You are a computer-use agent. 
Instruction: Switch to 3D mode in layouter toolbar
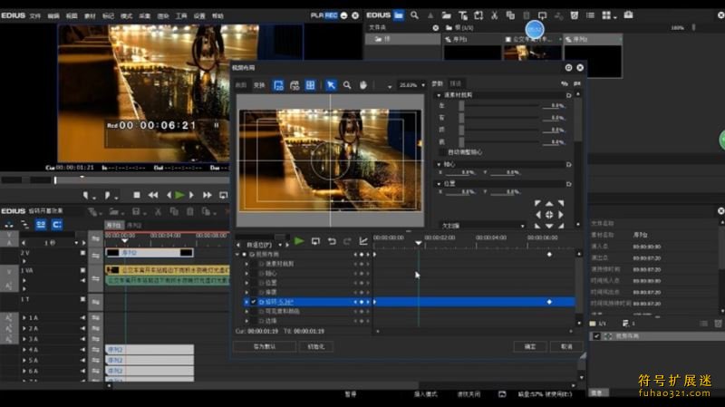295,85
